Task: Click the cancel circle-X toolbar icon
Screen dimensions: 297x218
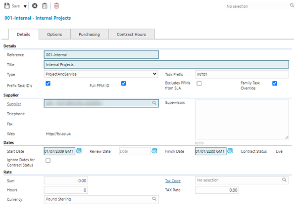Action: coord(35,6)
